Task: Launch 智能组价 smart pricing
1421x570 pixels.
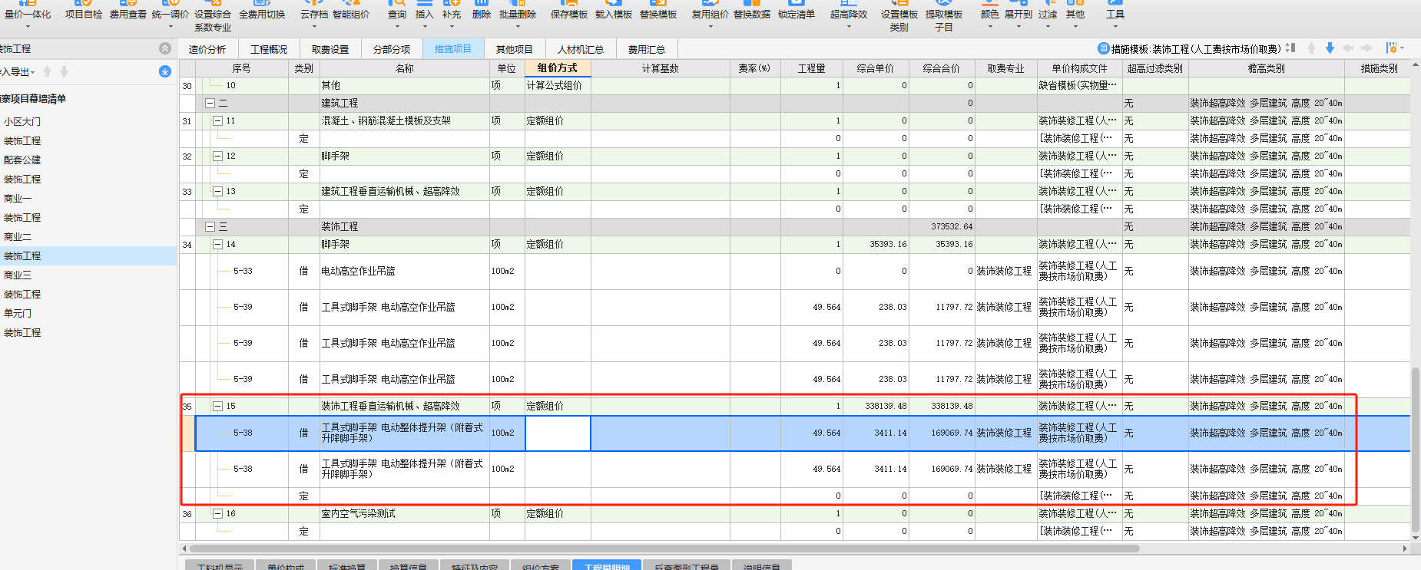Action: (351, 10)
